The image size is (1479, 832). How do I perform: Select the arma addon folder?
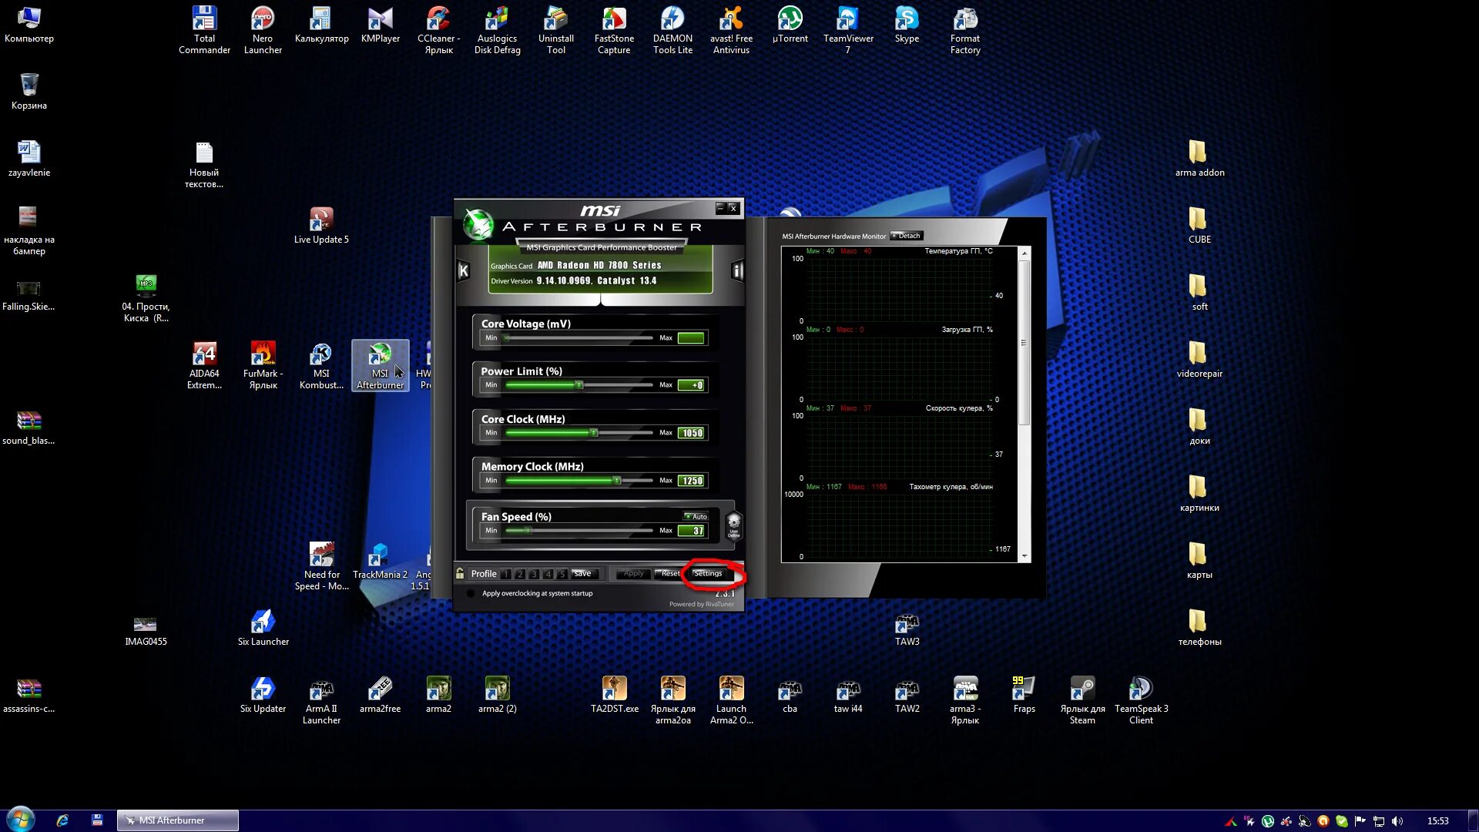coord(1199,159)
